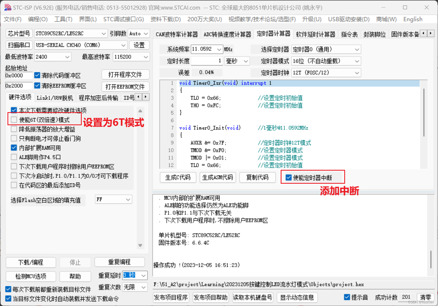Open 文件(F) menu
This screenshot has width=438, height=306.
click(13, 19)
